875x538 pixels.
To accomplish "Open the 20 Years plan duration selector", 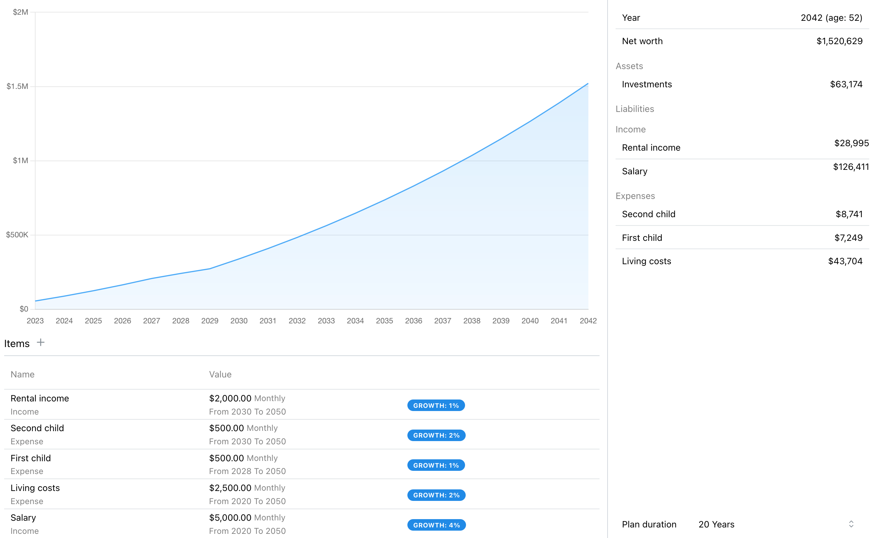I will click(716, 524).
